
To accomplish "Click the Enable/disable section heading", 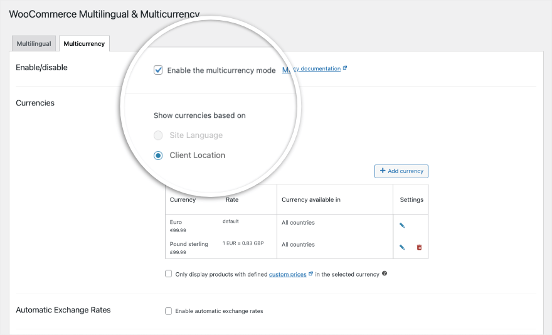I will pyautogui.click(x=41, y=67).
